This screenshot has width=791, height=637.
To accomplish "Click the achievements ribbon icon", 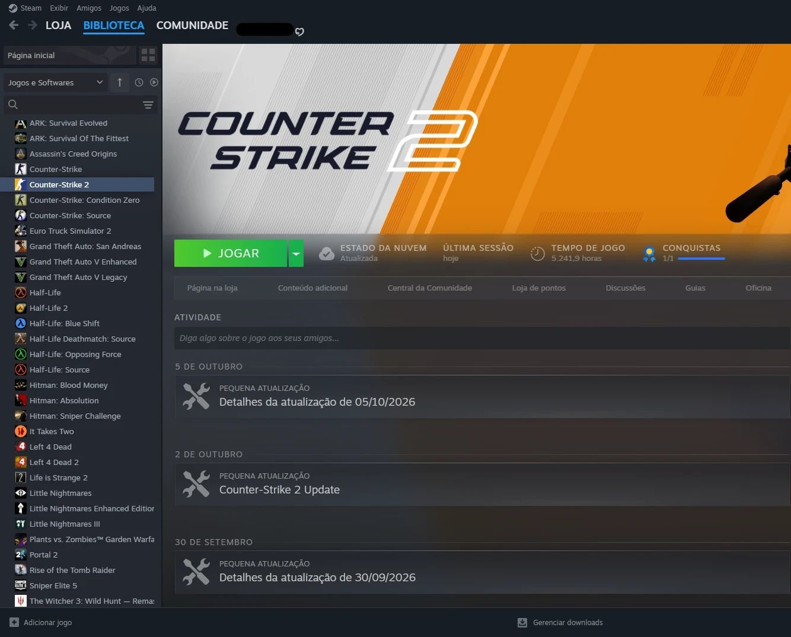I will tap(649, 254).
